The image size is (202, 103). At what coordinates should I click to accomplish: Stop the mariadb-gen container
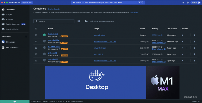(183, 35)
